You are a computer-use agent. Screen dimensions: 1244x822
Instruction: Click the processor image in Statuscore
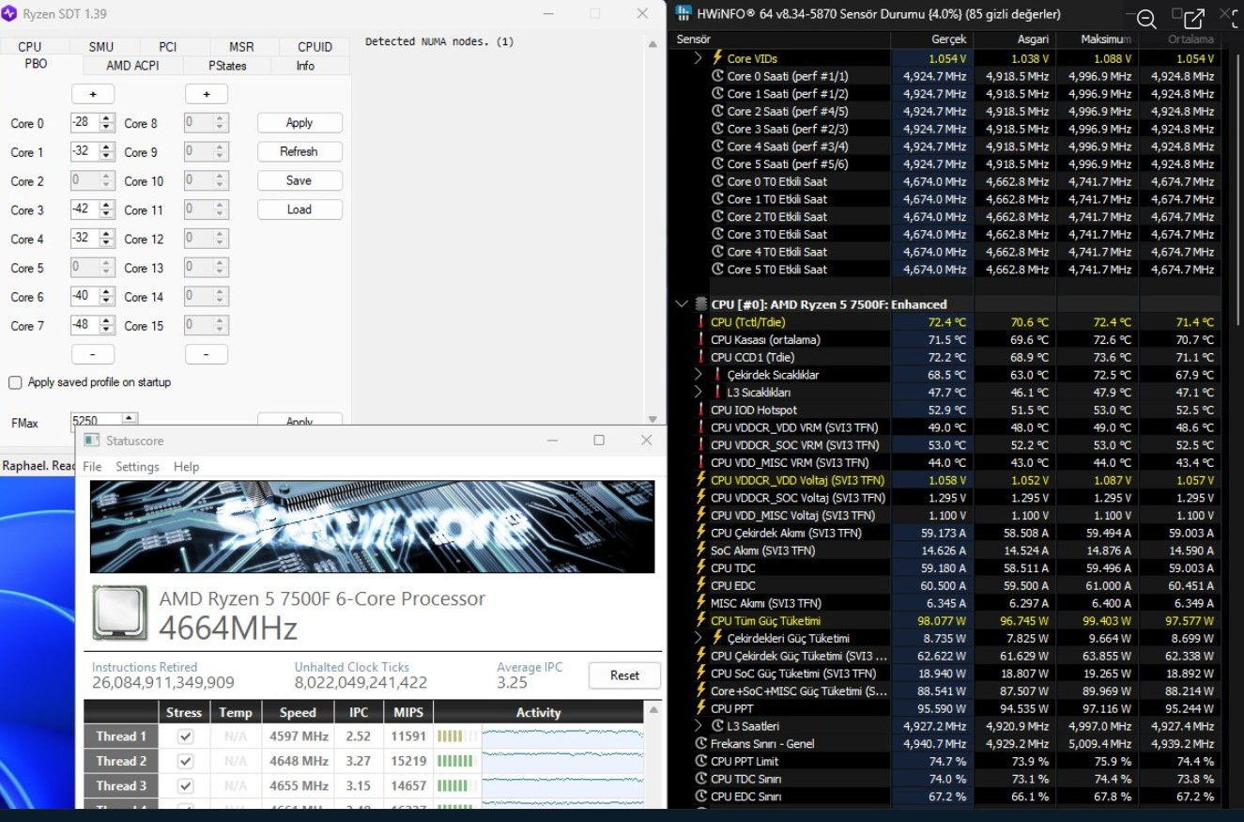tap(118, 613)
